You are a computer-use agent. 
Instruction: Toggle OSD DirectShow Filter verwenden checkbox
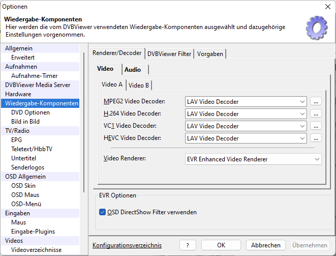(x=102, y=212)
